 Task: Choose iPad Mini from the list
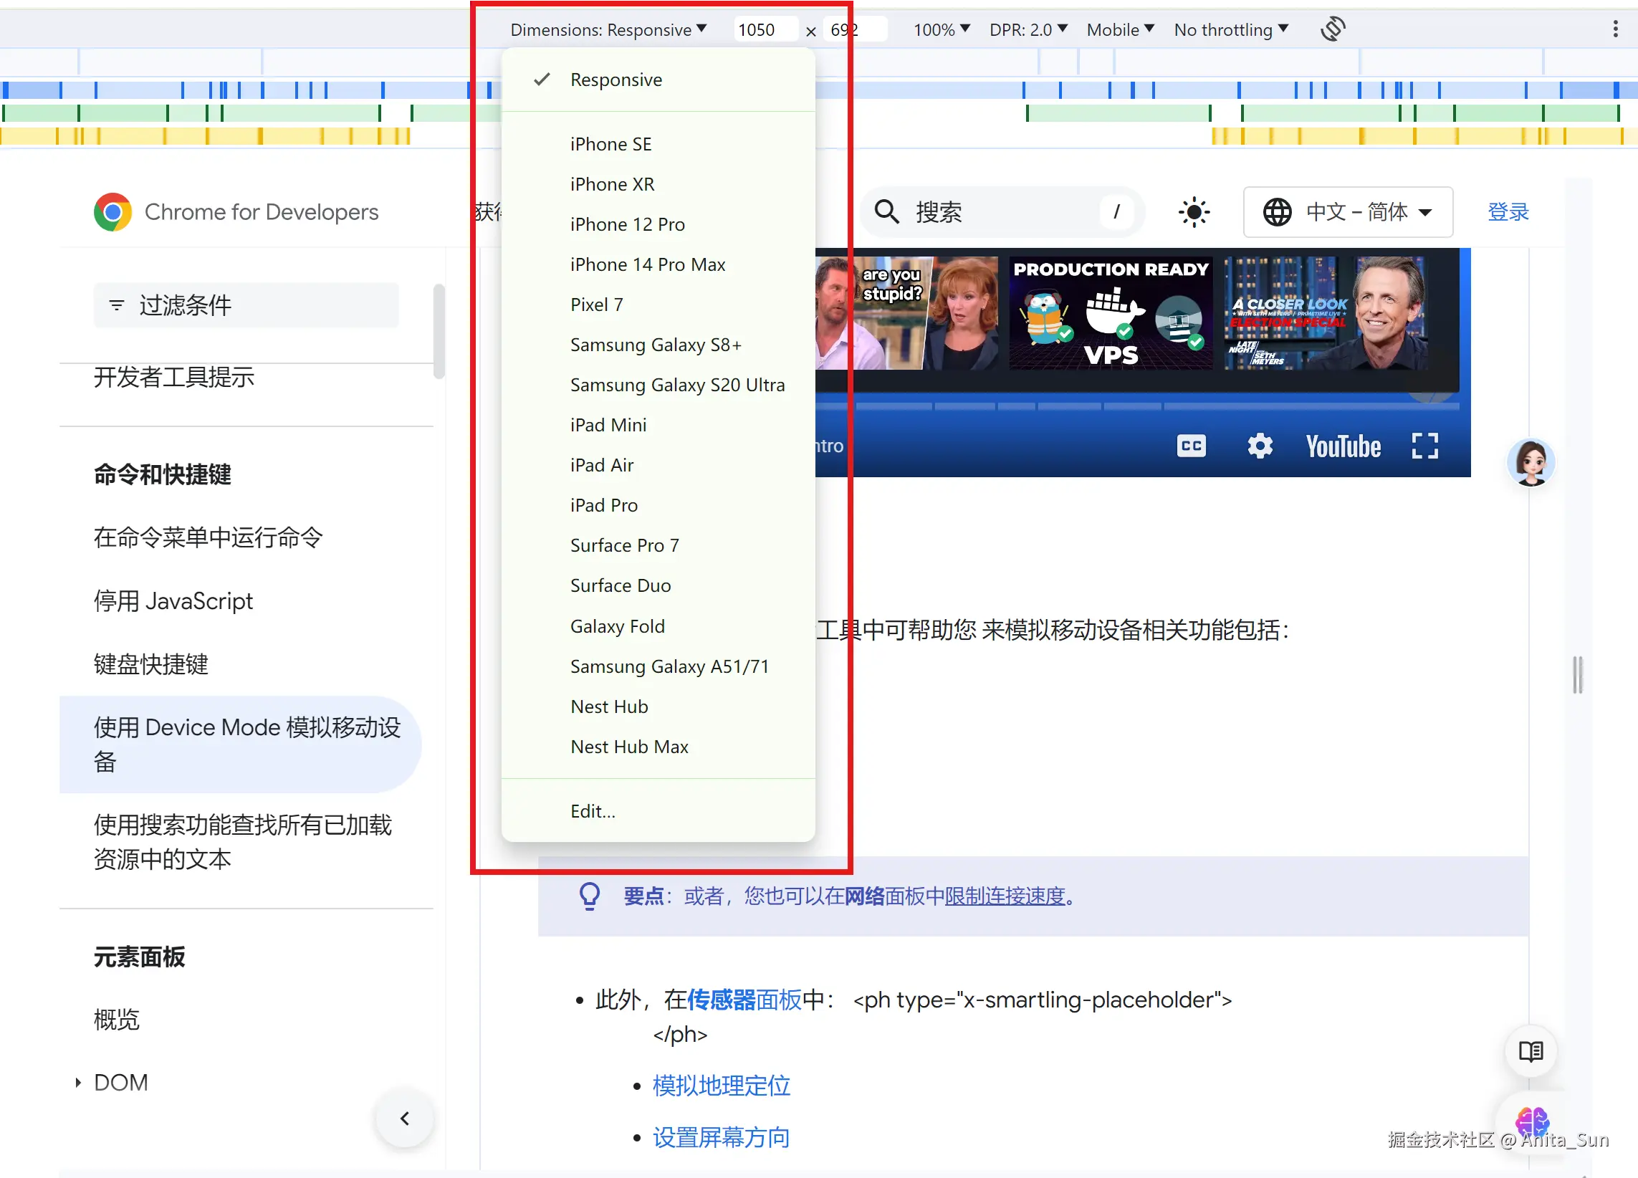click(658, 425)
